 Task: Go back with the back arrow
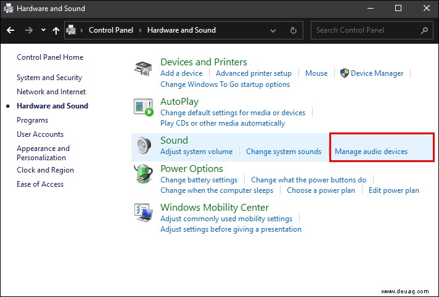click(x=10, y=30)
